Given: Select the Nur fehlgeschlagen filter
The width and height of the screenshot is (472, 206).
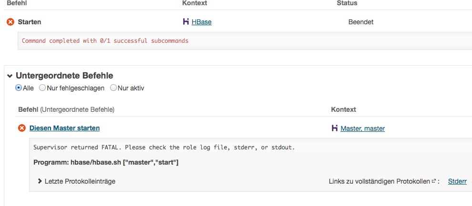Looking at the screenshot, I should 42,88.
